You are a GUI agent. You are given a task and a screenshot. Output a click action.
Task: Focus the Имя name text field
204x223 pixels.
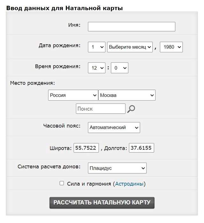pyautogui.click(x=131, y=27)
